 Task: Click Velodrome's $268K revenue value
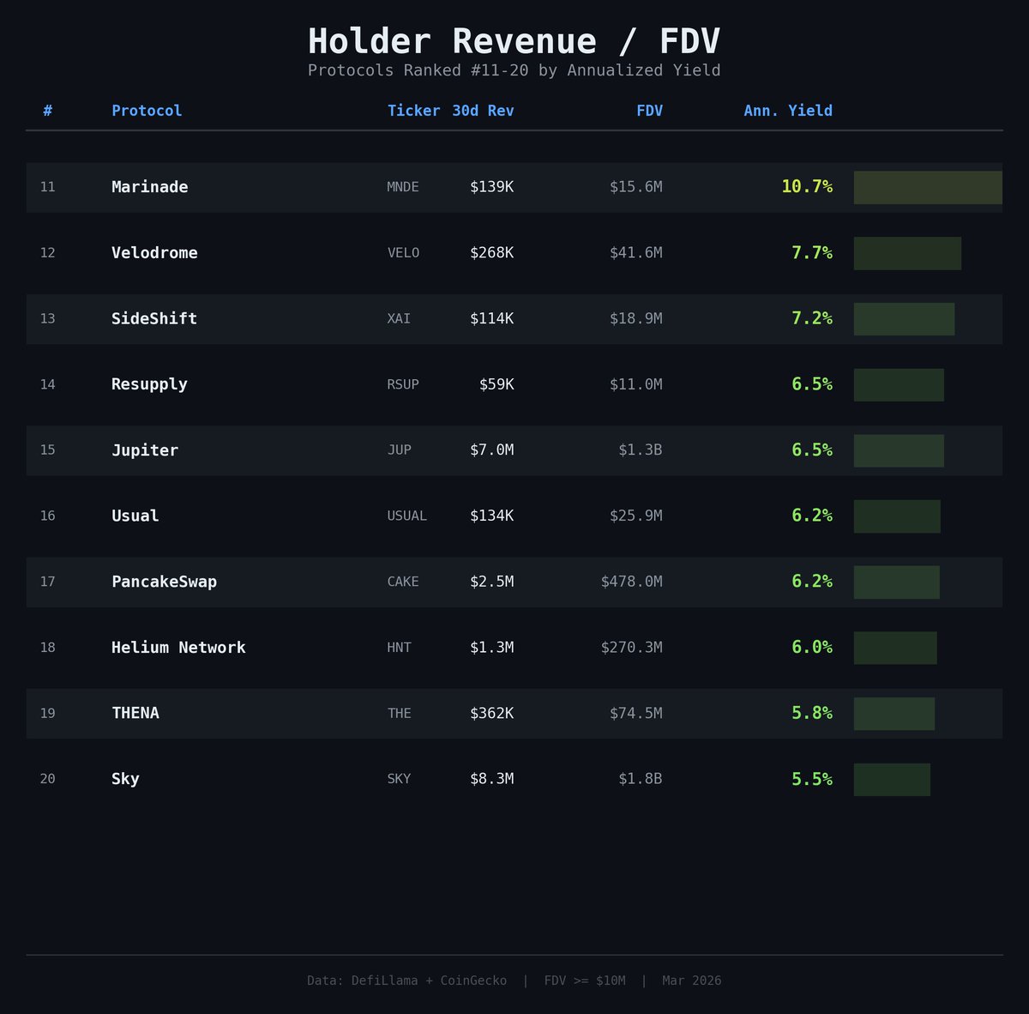(492, 253)
